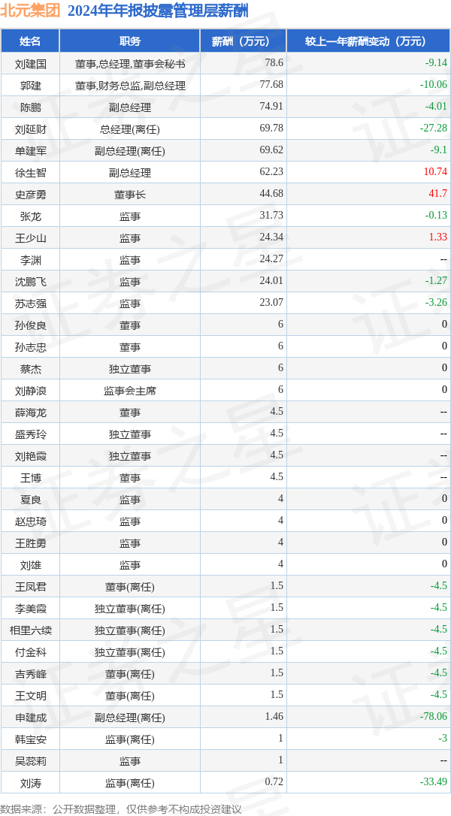Click the 薪酬（万元）column header

(x=244, y=41)
